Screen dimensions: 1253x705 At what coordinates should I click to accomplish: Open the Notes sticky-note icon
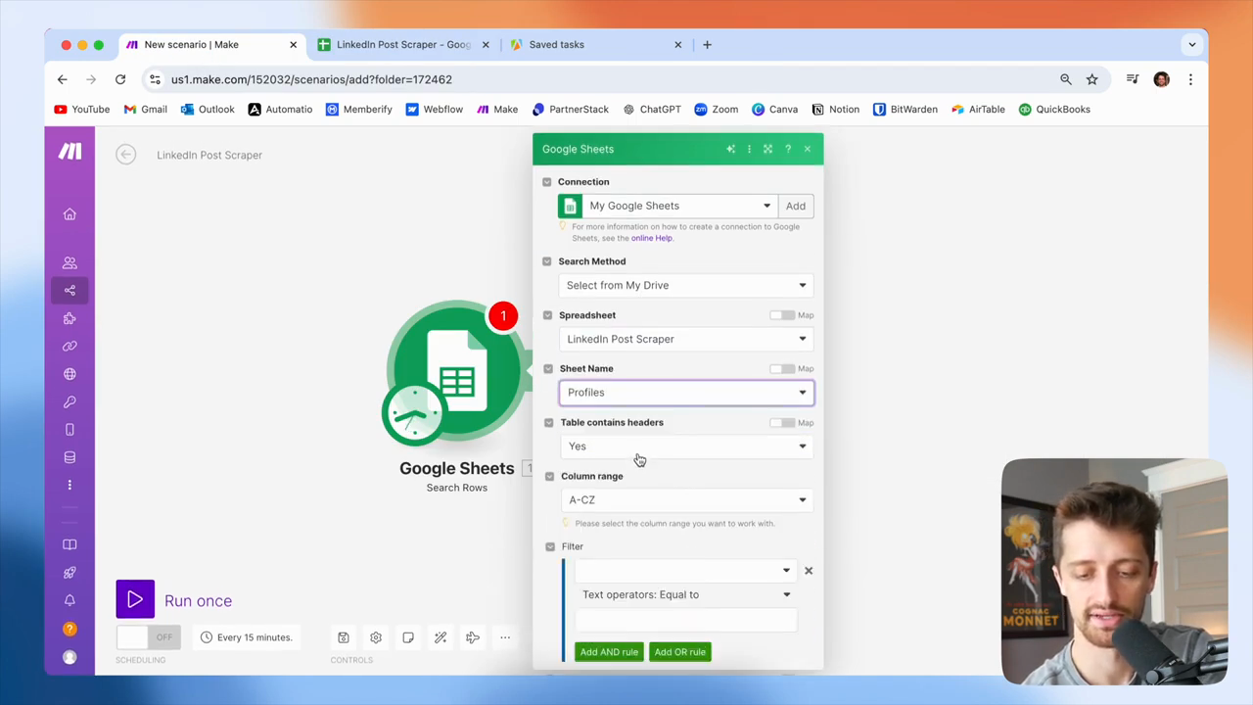coord(408,637)
